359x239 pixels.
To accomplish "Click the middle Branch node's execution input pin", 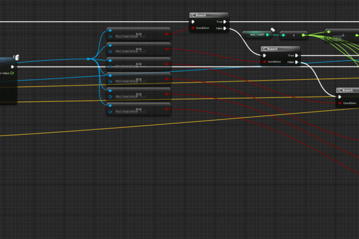I will 264,55.
